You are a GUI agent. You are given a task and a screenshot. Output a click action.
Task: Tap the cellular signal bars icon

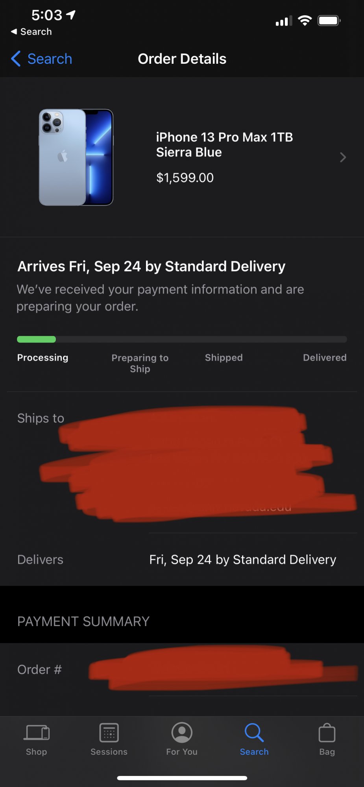point(284,21)
